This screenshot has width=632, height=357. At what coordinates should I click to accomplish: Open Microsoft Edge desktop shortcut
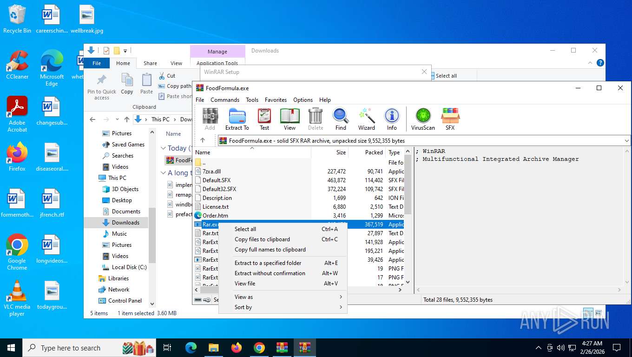tap(52, 68)
